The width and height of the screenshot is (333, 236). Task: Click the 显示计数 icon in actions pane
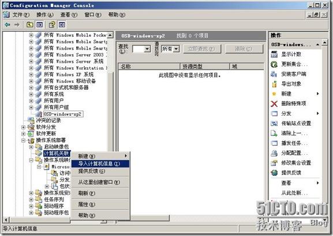[274, 54]
